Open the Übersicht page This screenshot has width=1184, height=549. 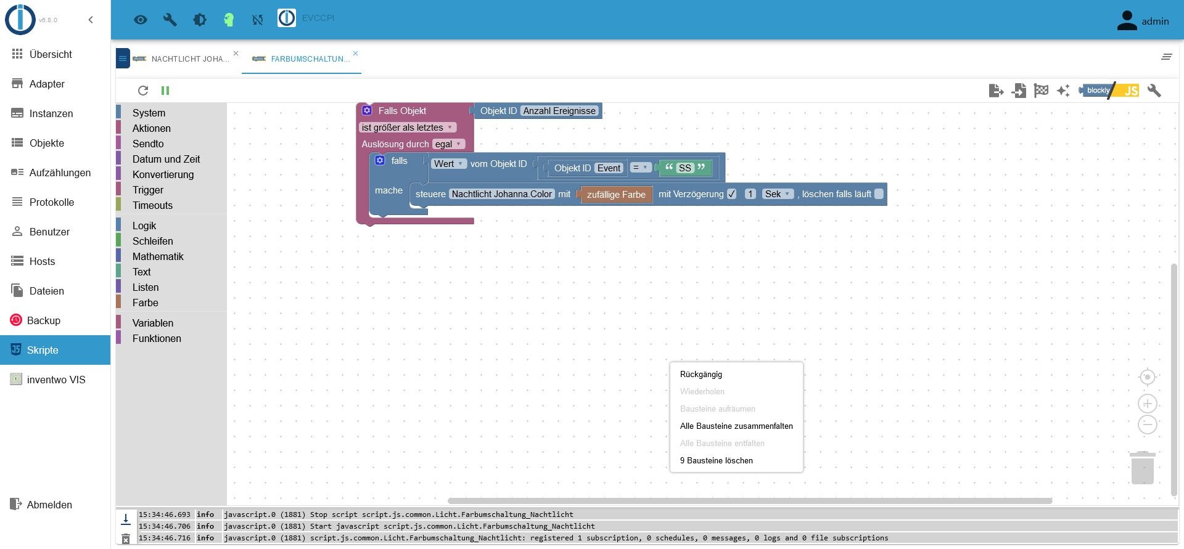(x=55, y=54)
